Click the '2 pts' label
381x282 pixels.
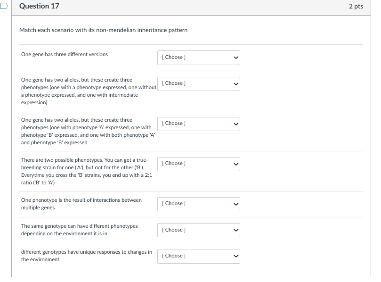pos(357,7)
